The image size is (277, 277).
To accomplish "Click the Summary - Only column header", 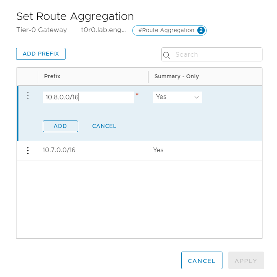I will [x=177, y=76].
